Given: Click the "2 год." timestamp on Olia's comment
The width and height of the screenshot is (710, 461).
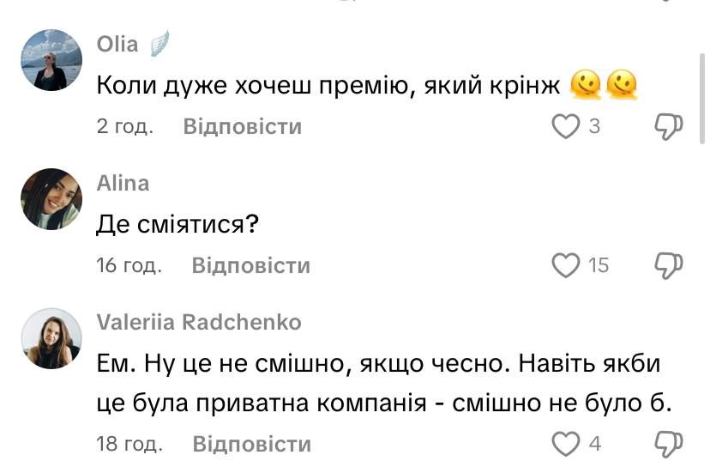Looking at the screenshot, I should 125,127.
